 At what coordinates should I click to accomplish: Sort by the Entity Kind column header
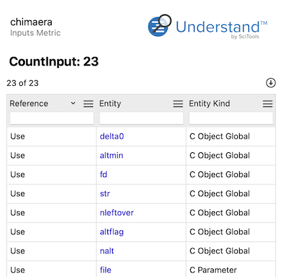point(210,104)
